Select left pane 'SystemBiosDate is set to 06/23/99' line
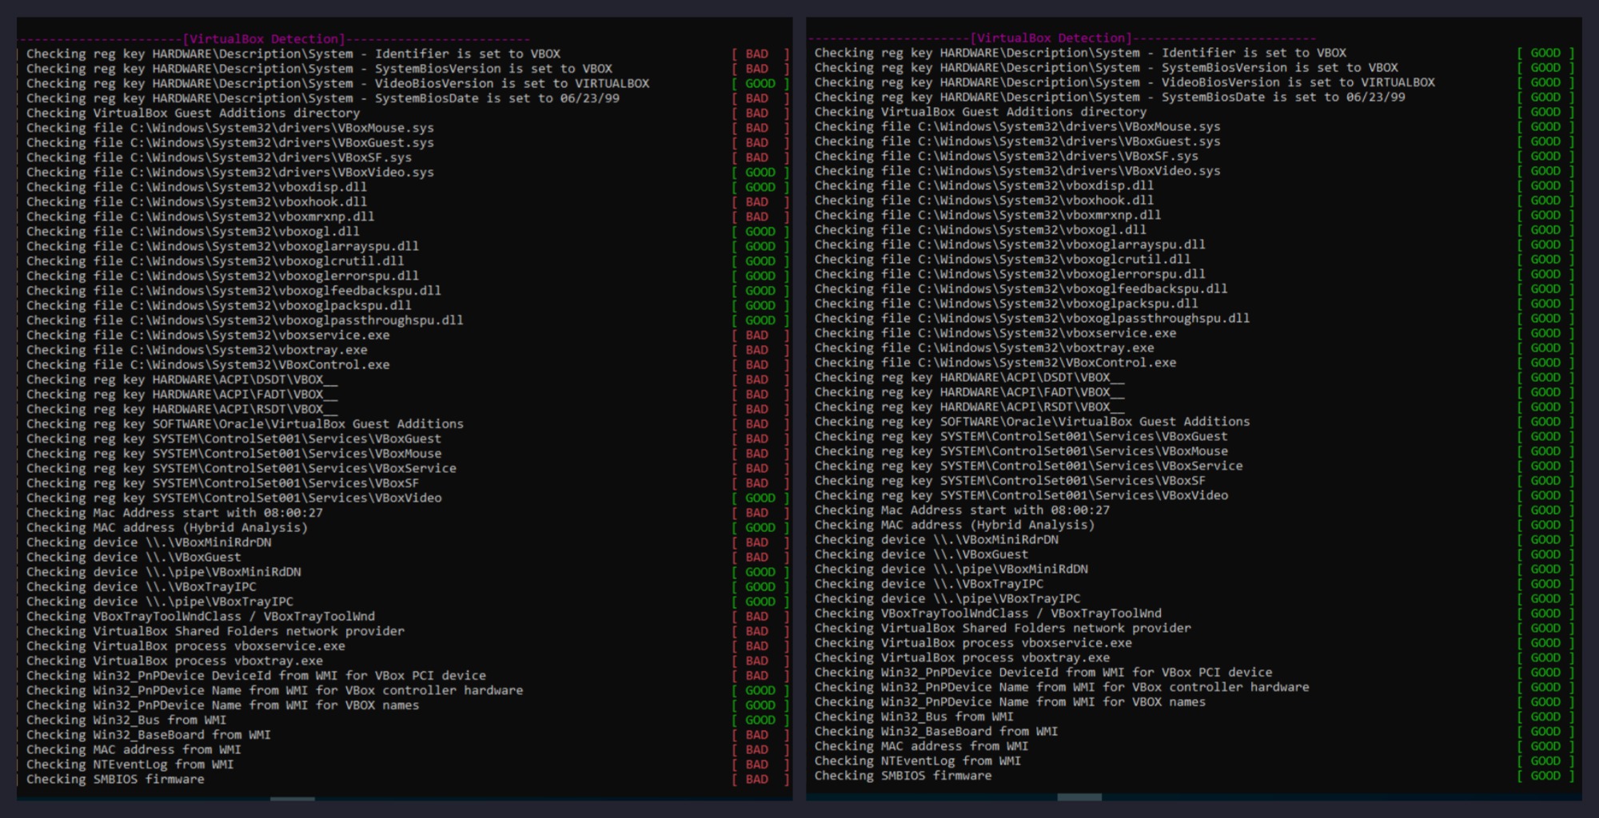The height and width of the screenshot is (818, 1599). coord(323,98)
